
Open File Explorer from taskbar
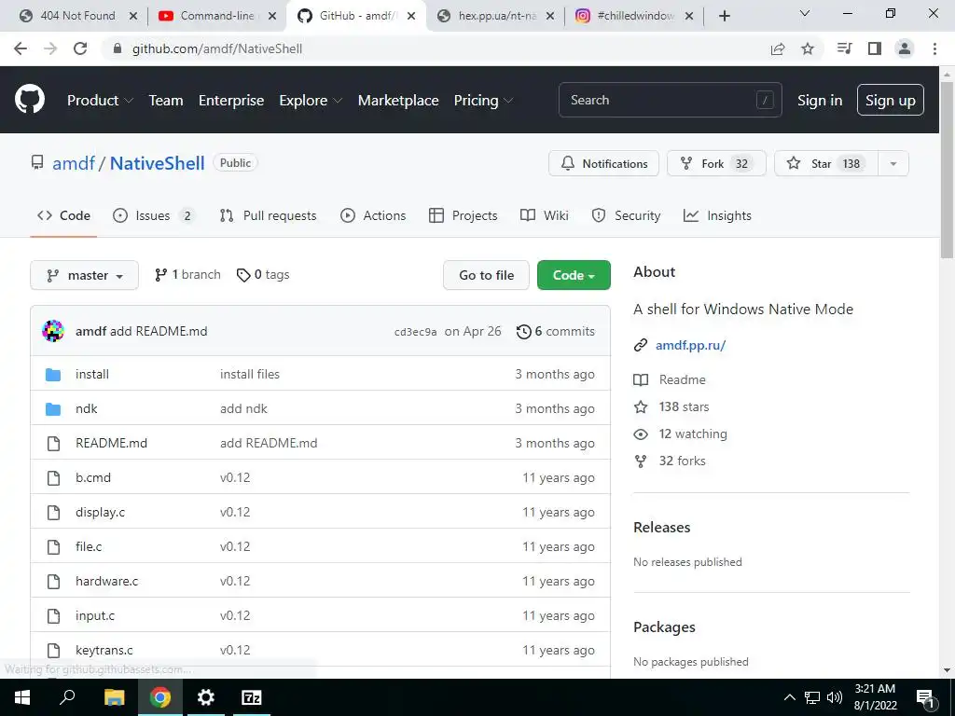(114, 697)
